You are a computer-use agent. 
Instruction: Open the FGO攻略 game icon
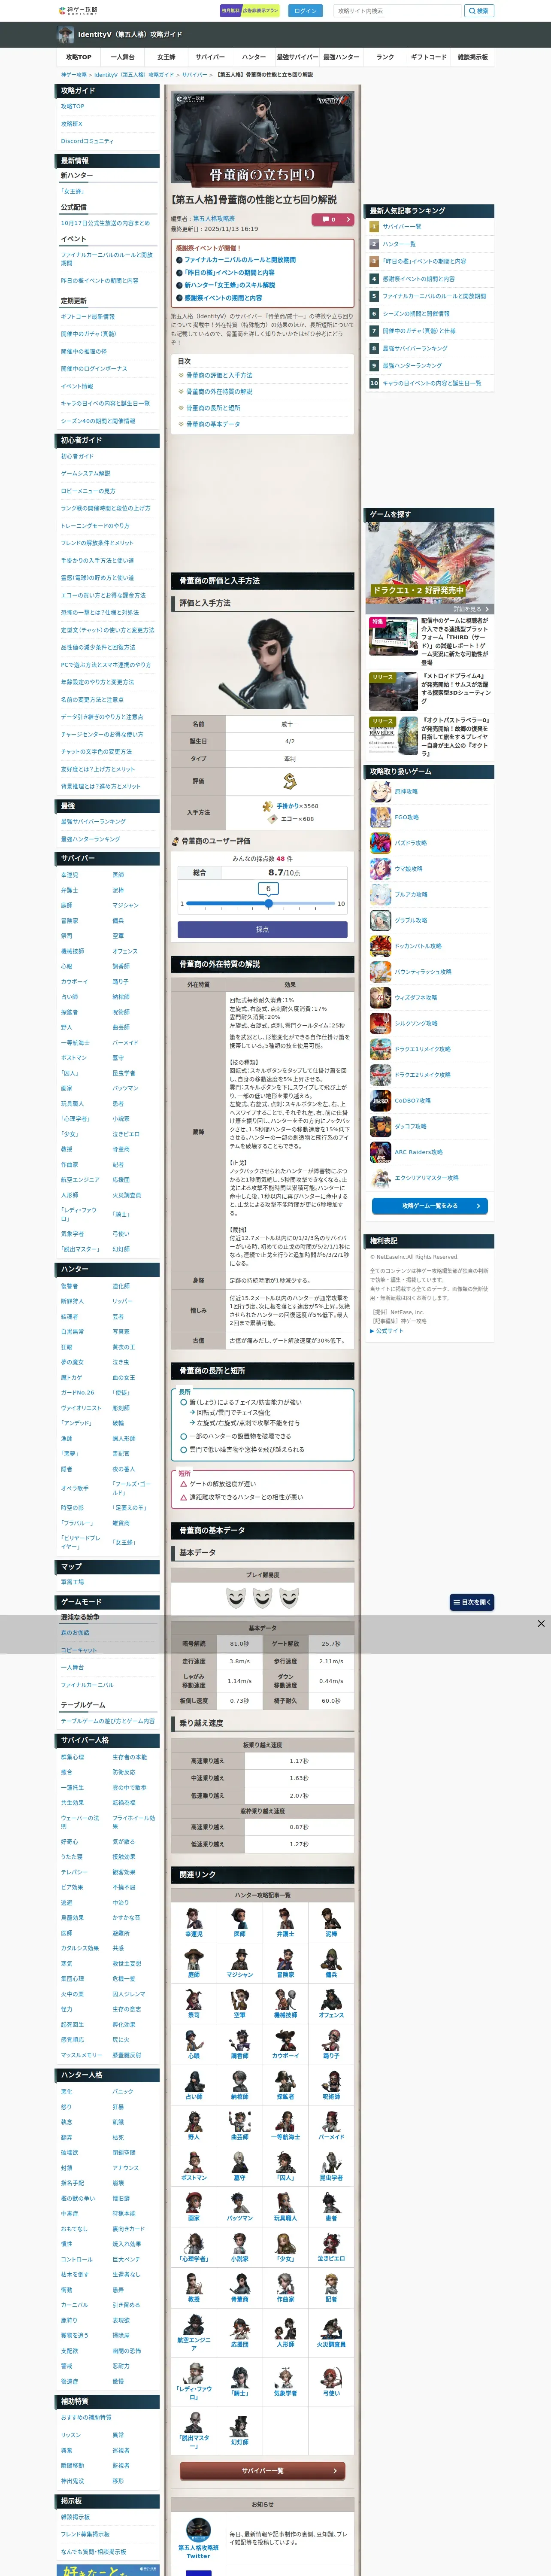(380, 817)
